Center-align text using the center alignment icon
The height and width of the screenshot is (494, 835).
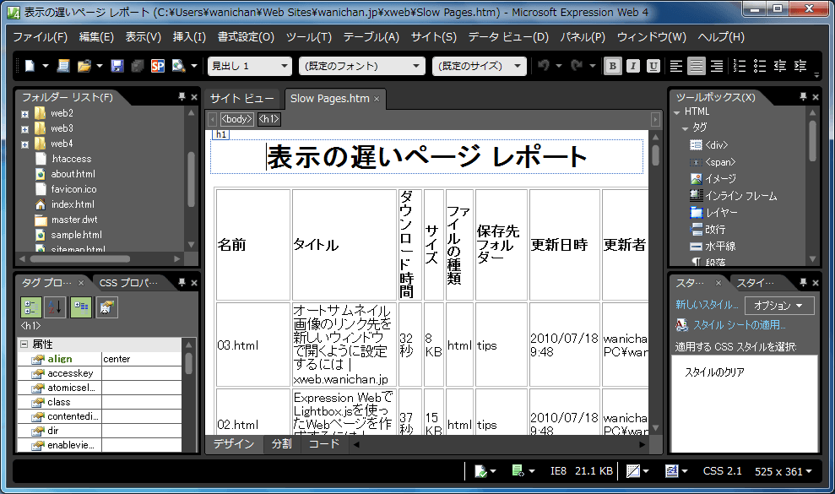696,66
